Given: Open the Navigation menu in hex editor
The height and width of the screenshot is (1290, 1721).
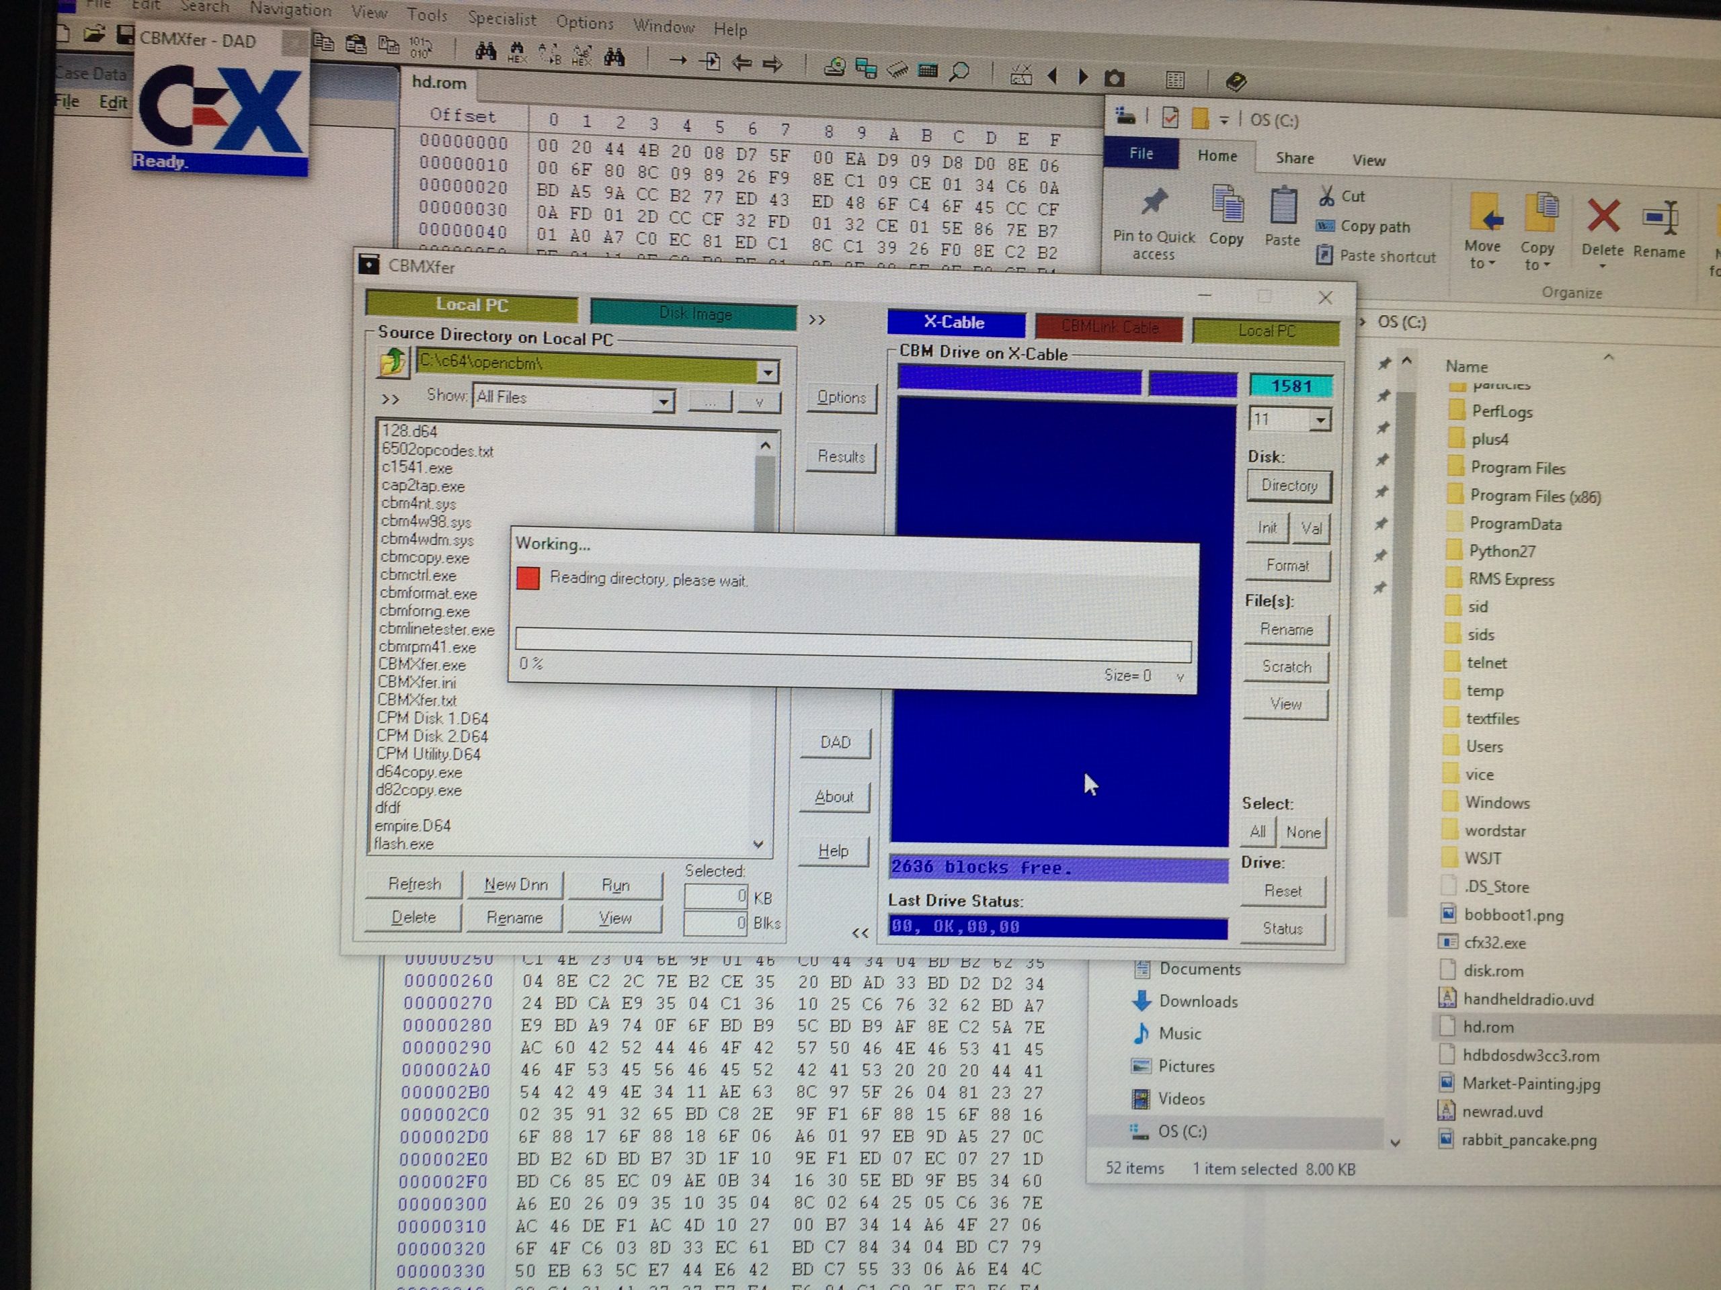Looking at the screenshot, I should [290, 10].
